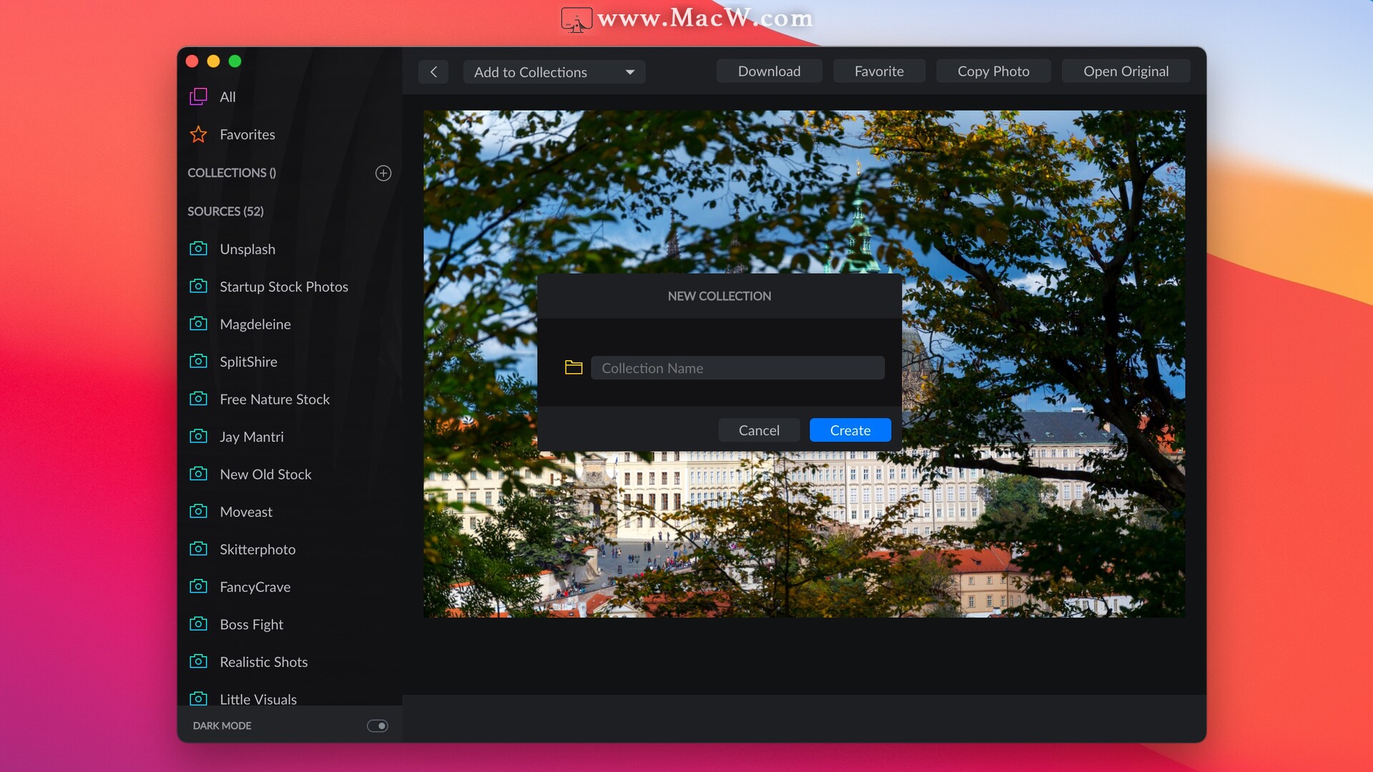Click the All photos stacked-squares icon
This screenshot has height=772, width=1373.
pyautogui.click(x=198, y=96)
